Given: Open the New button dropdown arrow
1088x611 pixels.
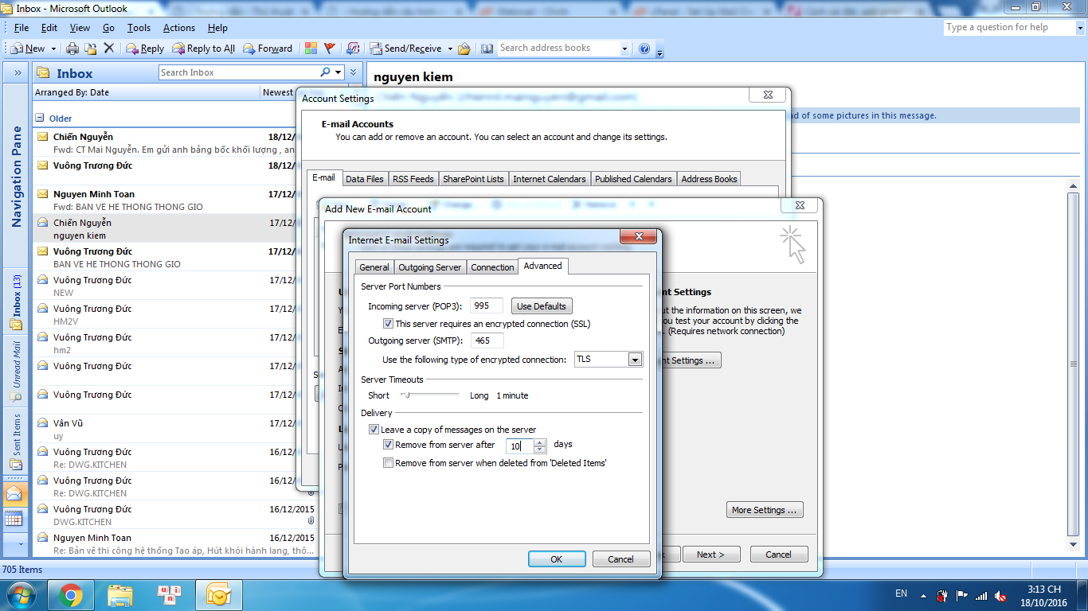Looking at the screenshot, I should [x=53, y=49].
